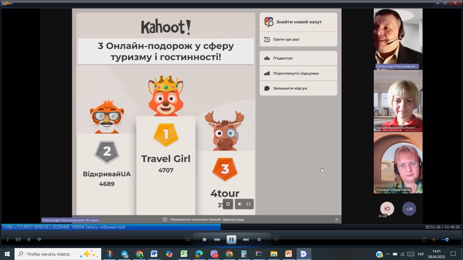
Task: Click the 'Ю' participant avatar
Action: [x=387, y=209]
